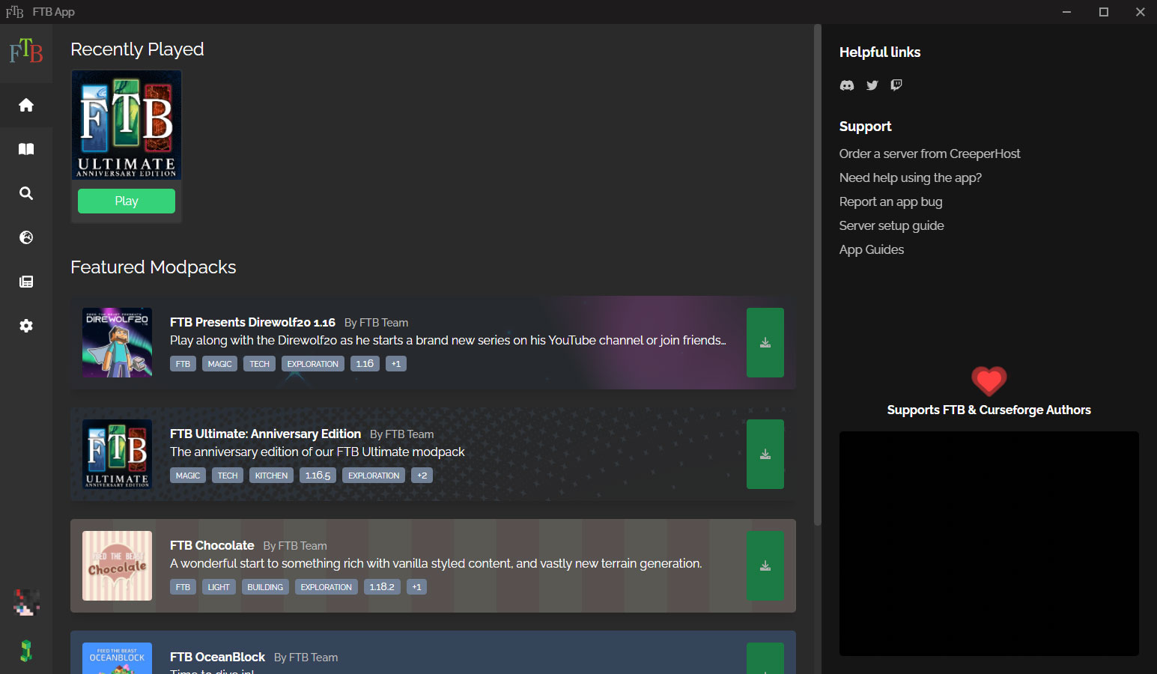
Task: Click the 1.16 version tag on Direwolf20
Action: tap(365, 364)
